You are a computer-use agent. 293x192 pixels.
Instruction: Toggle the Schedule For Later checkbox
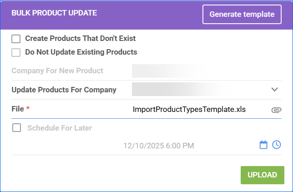[x=16, y=128]
